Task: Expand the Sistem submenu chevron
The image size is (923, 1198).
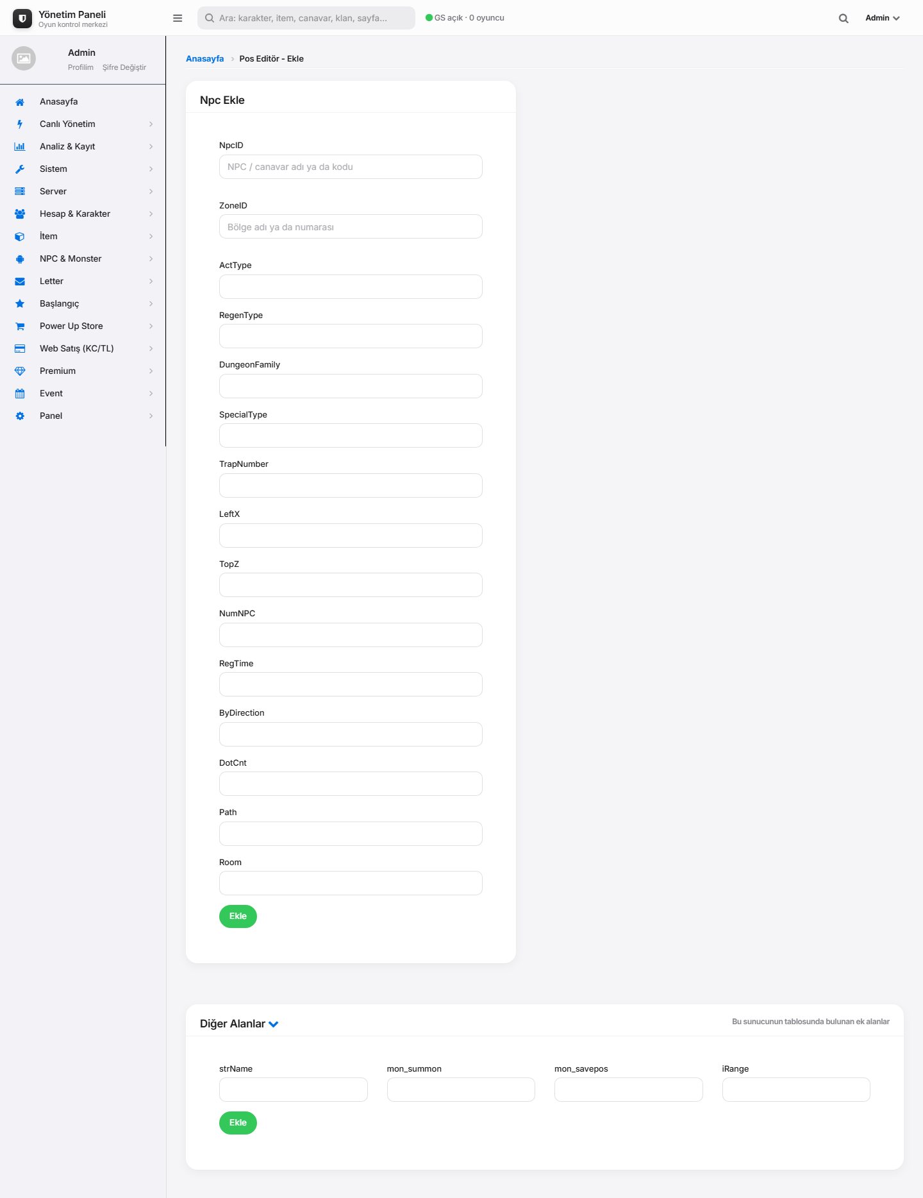Action: [151, 169]
